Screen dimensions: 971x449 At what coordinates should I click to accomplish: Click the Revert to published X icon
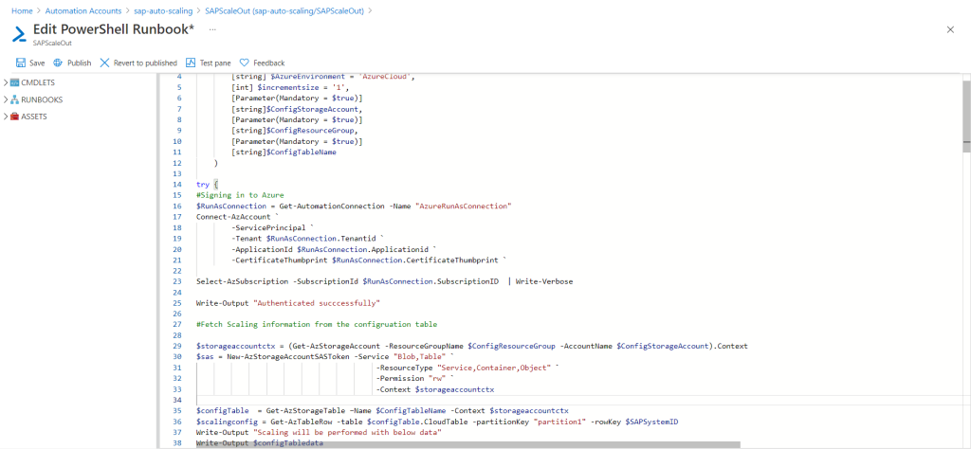[104, 63]
